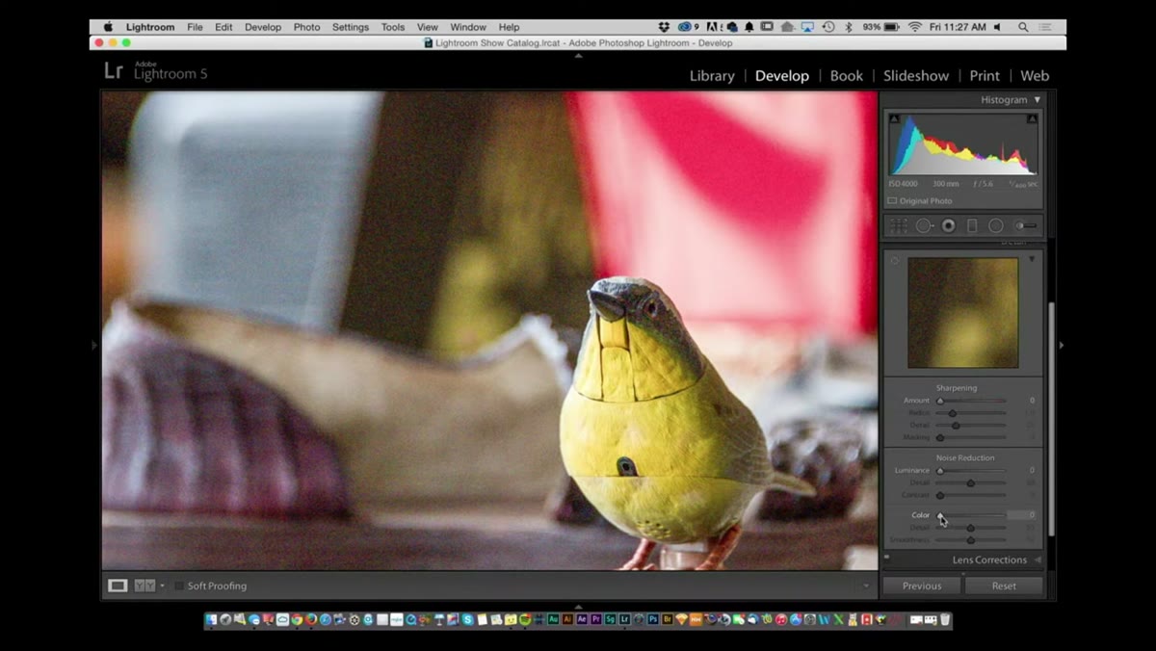Click the Before/After YY view icon
The height and width of the screenshot is (651, 1156).
(x=144, y=586)
